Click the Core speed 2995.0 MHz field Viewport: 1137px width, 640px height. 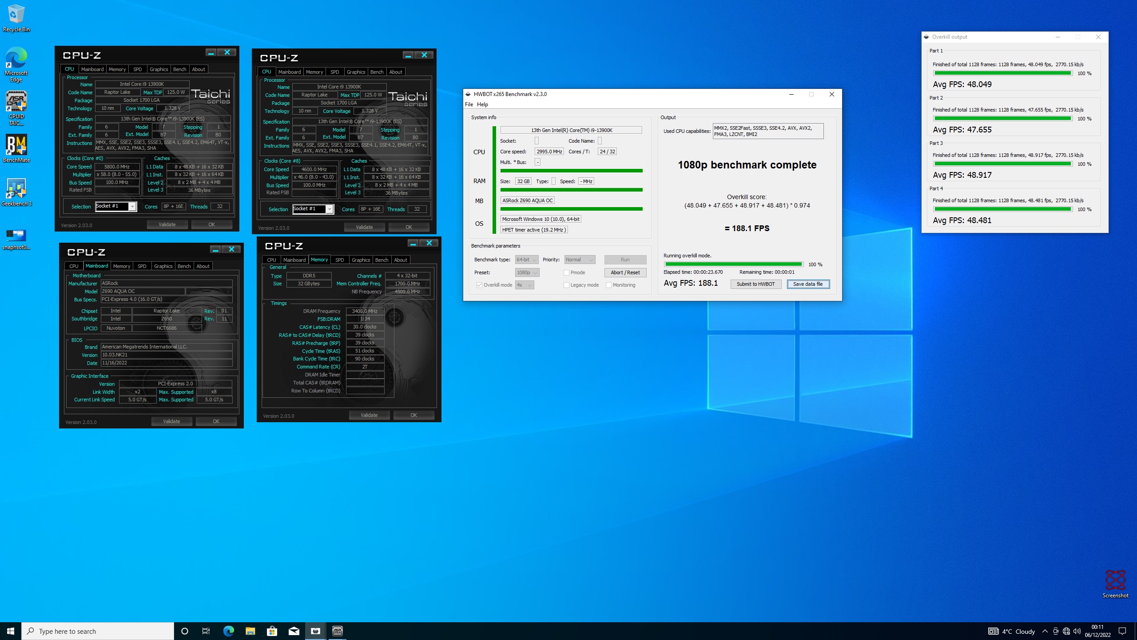click(x=549, y=152)
